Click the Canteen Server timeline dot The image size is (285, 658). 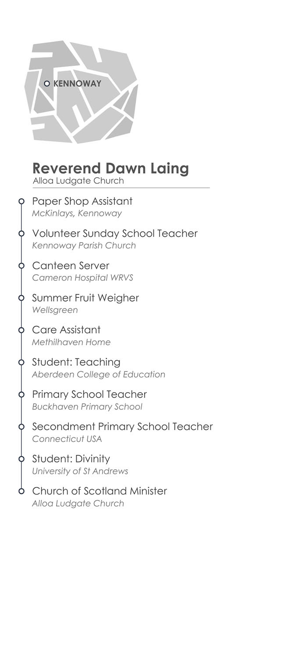tap(21, 266)
